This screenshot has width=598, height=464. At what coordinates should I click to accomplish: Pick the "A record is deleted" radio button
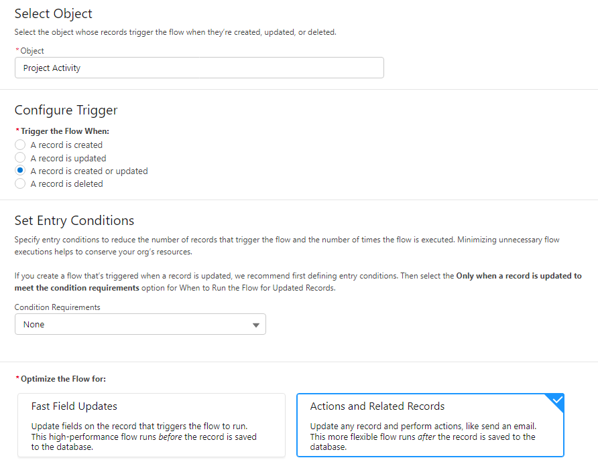tap(20, 183)
